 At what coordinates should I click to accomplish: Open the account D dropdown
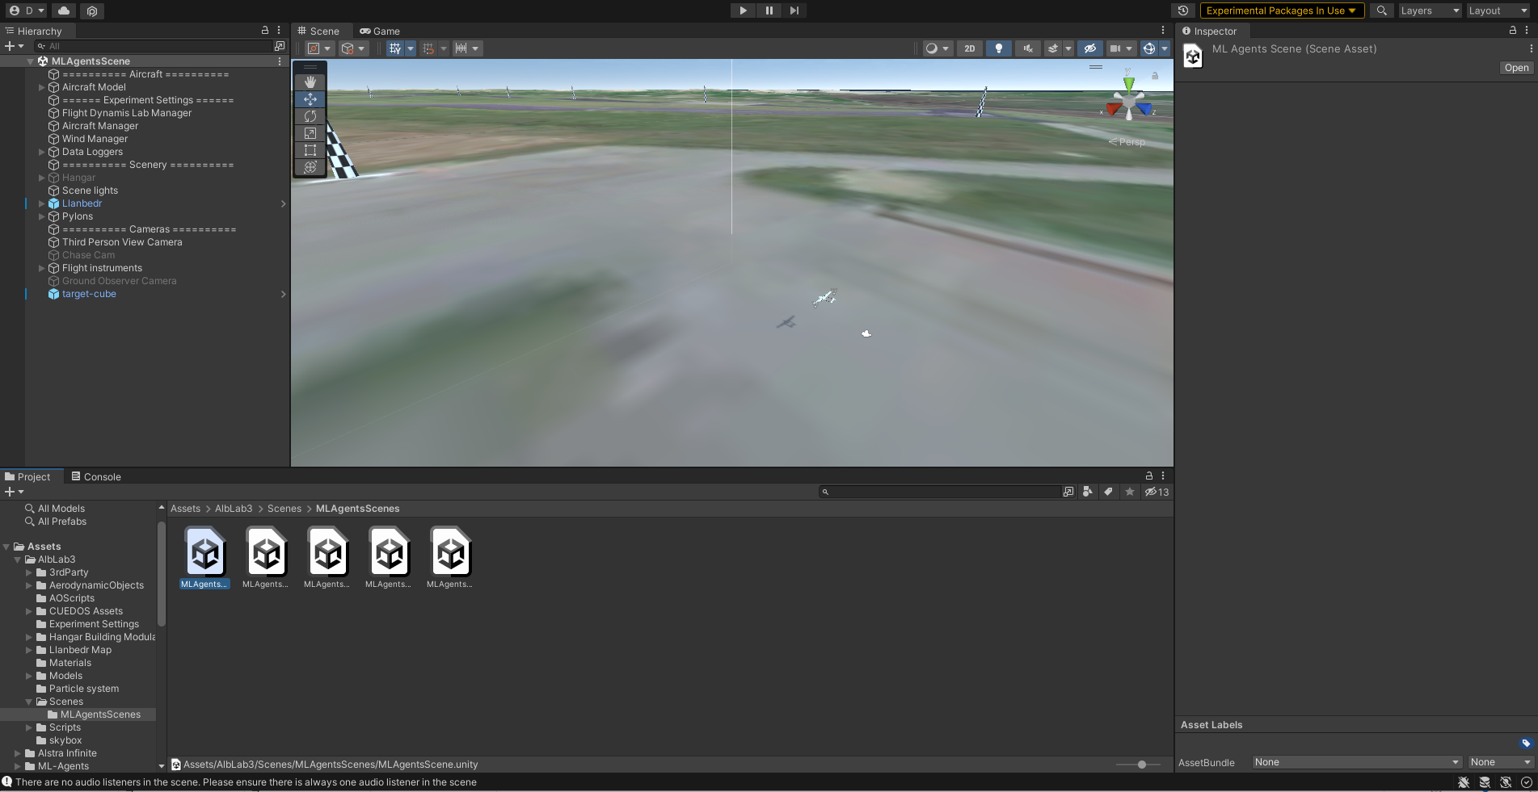27,10
